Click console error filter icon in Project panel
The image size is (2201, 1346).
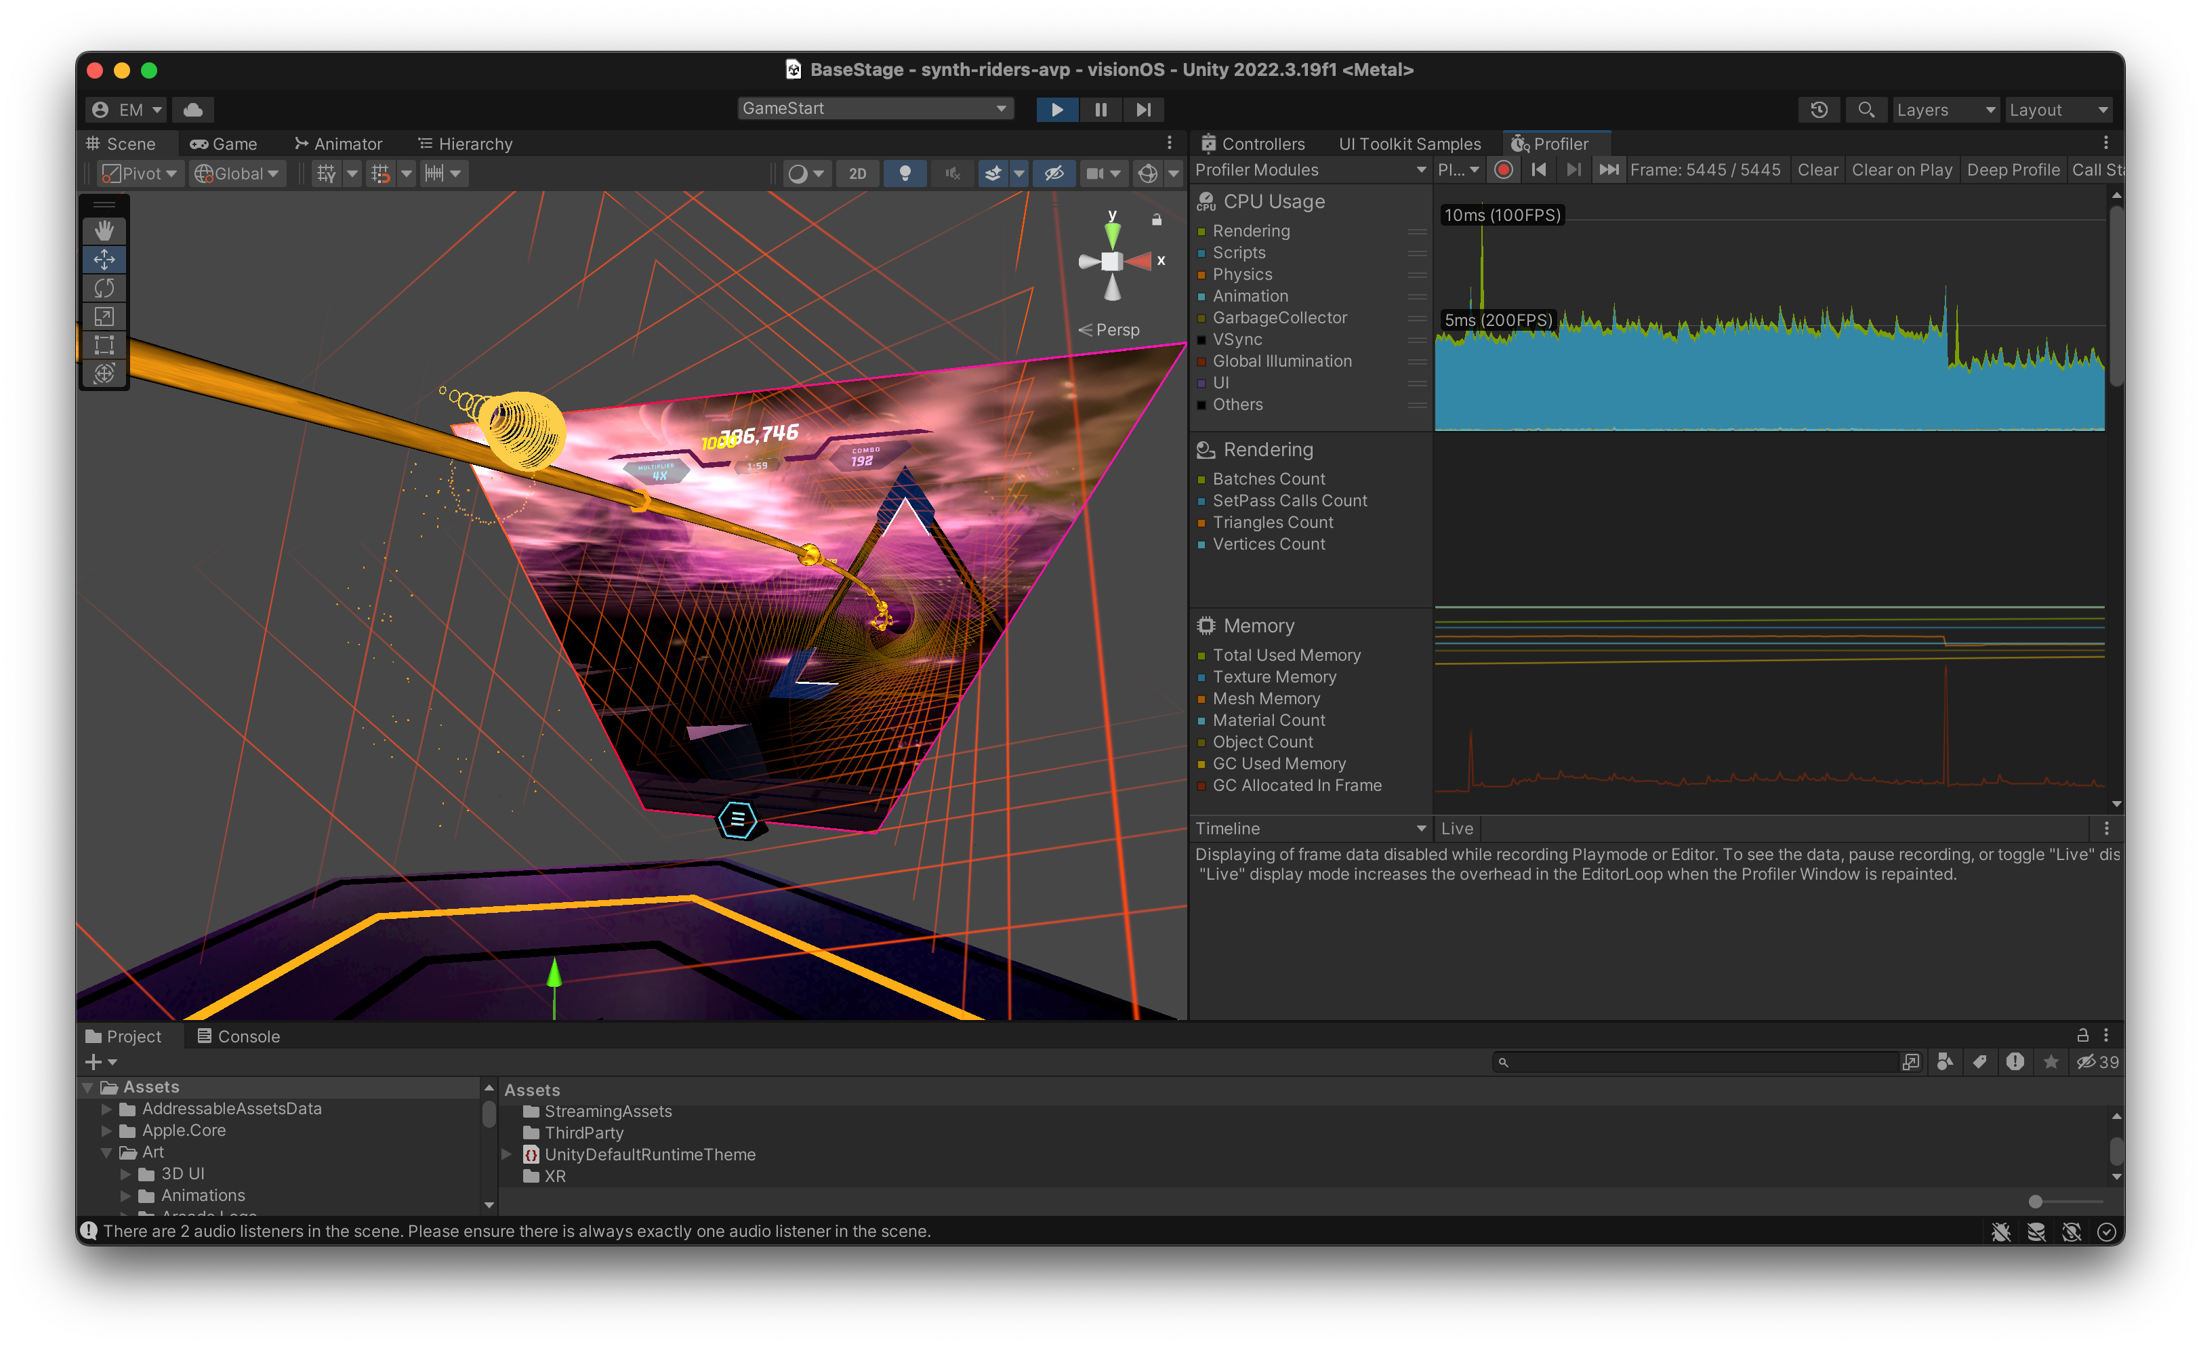[x=2015, y=1061]
